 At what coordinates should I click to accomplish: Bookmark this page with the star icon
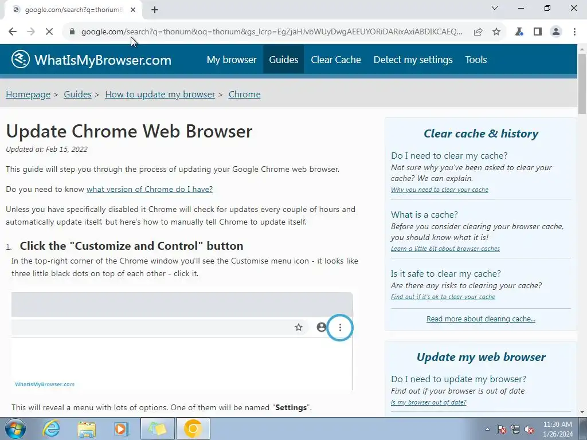[496, 32]
